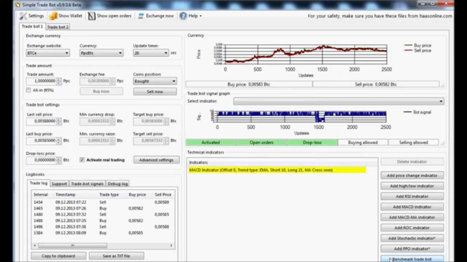Click the Benchmark trade bot button
Image resolution: width=467 pixels, height=262 pixels.
point(412,259)
